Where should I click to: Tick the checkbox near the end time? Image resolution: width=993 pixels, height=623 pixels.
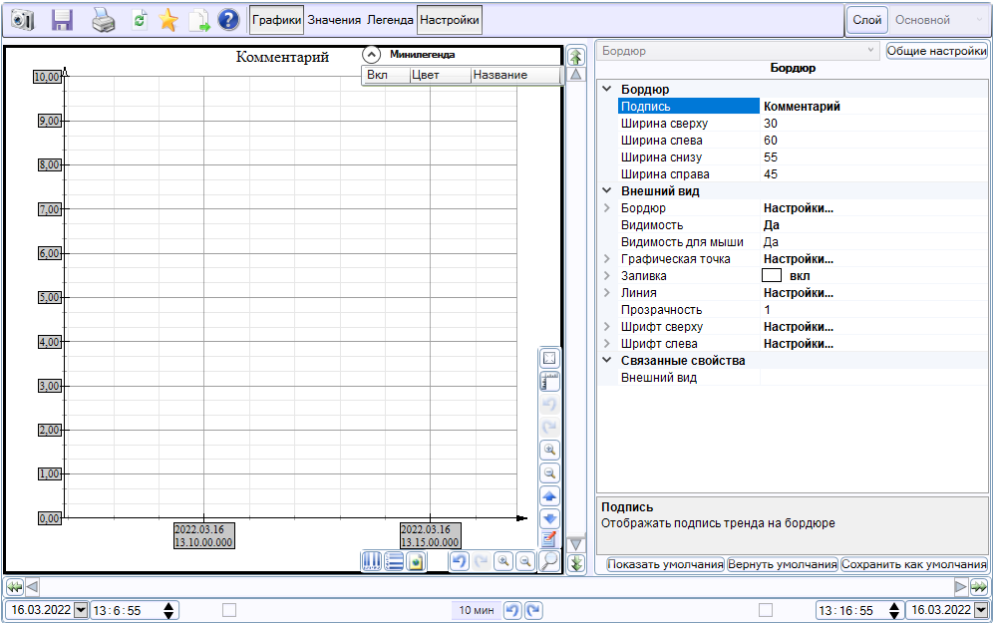coord(766,610)
